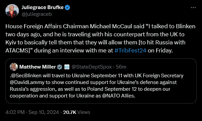The width and height of the screenshot is (202, 121).
Task: Click the quoted tweet's Poland September 12 line
Action: coord(90,89)
